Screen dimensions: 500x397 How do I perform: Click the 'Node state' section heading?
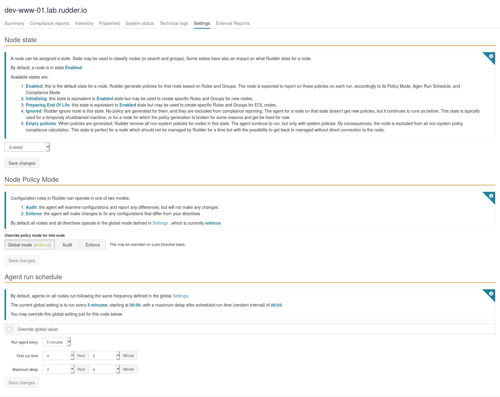tap(21, 40)
